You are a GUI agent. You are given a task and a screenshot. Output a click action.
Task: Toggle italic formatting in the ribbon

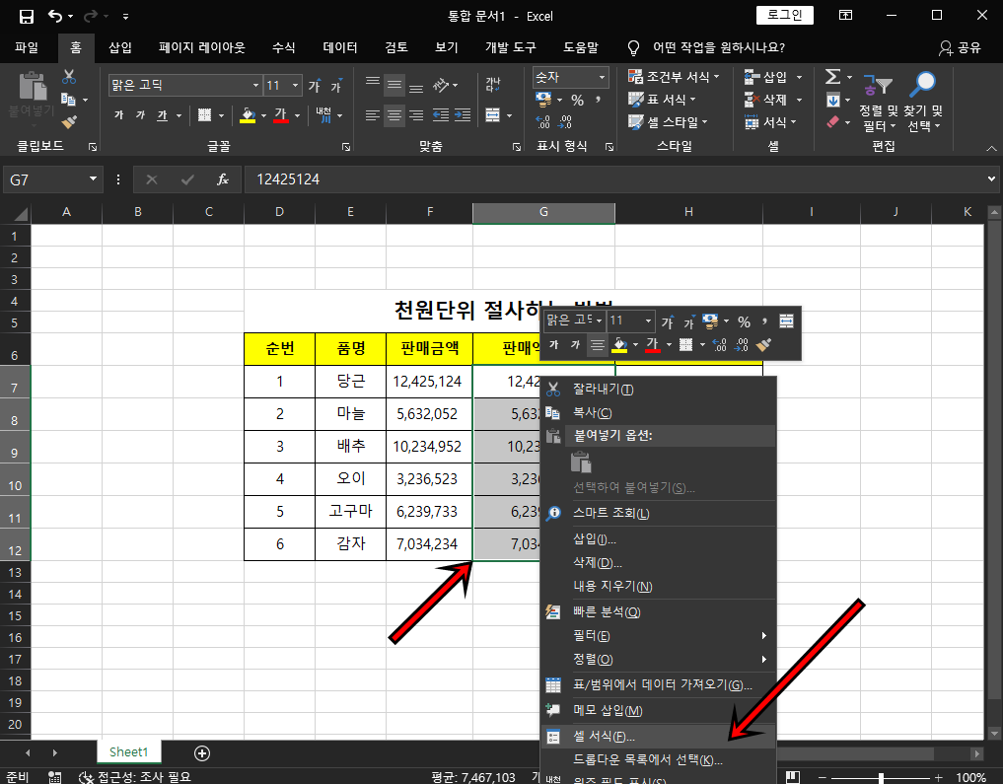140,115
